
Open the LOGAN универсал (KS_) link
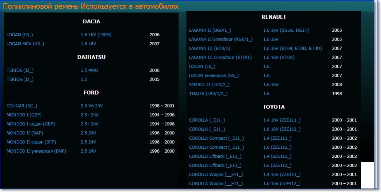(x=214, y=75)
